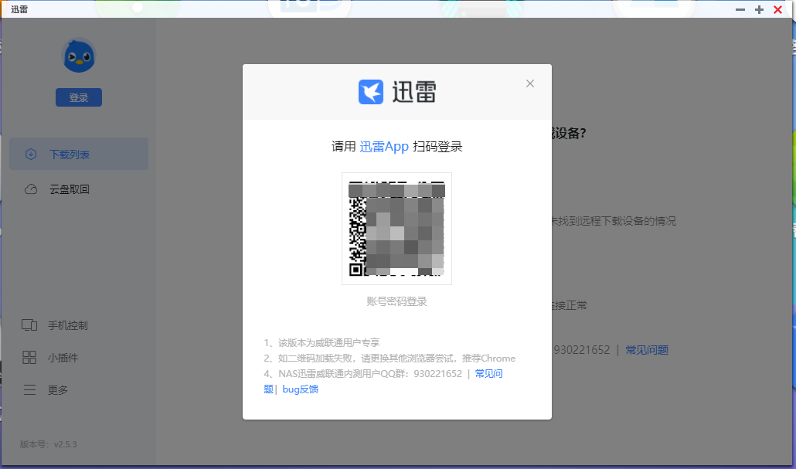Click the login QR code image
The image size is (796, 469).
click(x=396, y=229)
